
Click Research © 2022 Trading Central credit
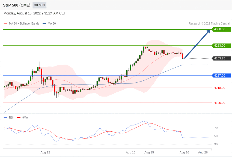tap(209, 23)
